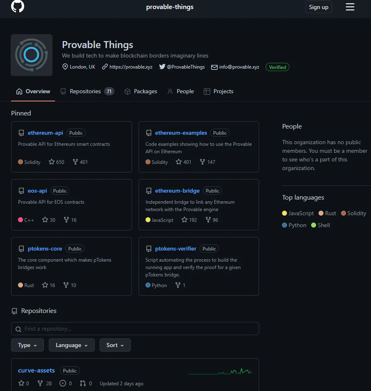The width and height of the screenshot is (371, 391).
Task: Click the Sign up button
Action: (319, 7)
